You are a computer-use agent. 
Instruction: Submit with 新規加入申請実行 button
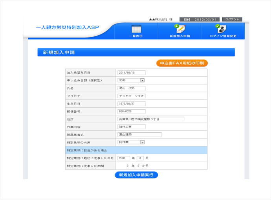click(136, 175)
